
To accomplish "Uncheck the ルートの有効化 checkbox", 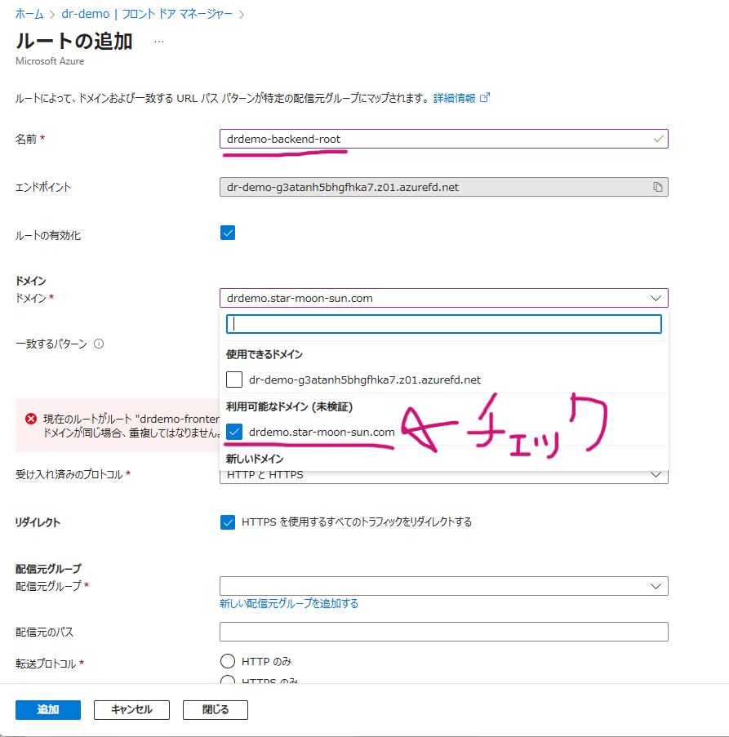I will (x=228, y=233).
